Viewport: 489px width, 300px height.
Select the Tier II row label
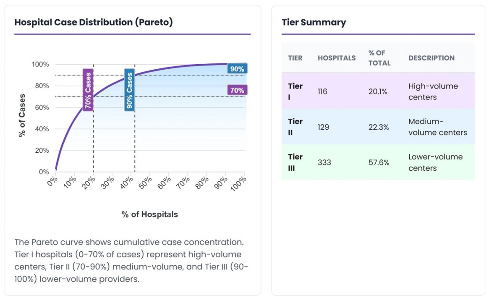pyautogui.click(x=295, y=127)
